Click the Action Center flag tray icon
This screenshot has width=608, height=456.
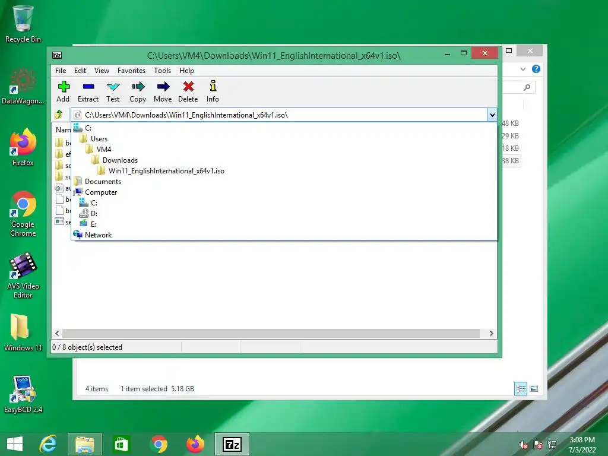pyautogui.click(x=538, y=445)
